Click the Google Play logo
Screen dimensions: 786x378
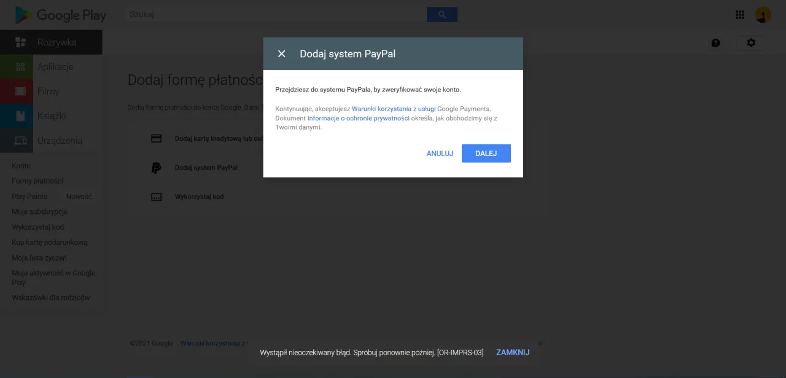click(x=60, y=14)
